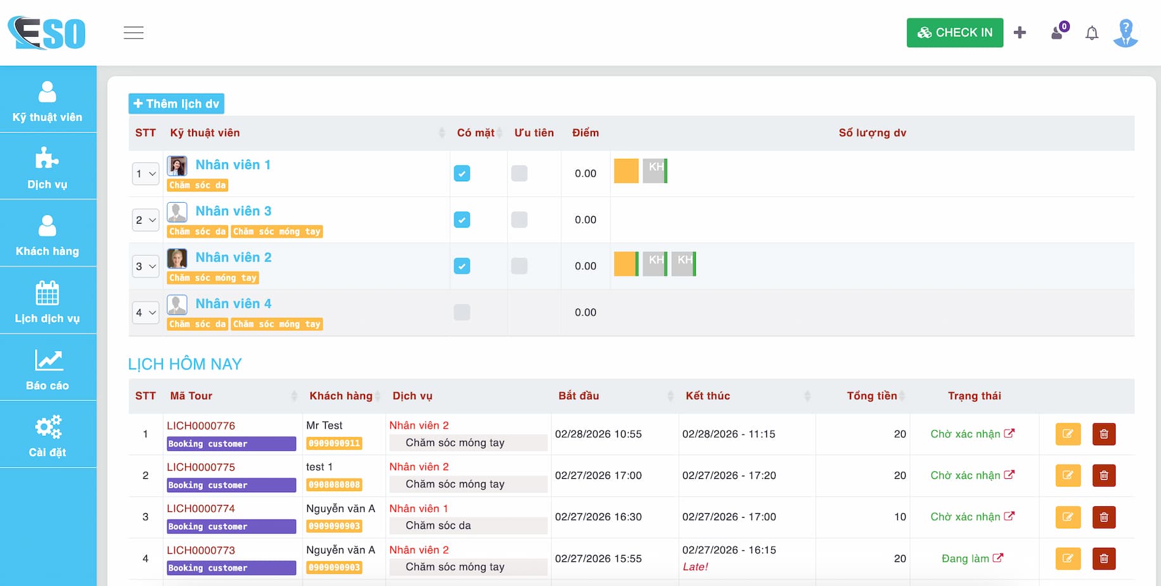
Task: Click orange service block of Nhân viên 1
Action: [x=626, y=171]
